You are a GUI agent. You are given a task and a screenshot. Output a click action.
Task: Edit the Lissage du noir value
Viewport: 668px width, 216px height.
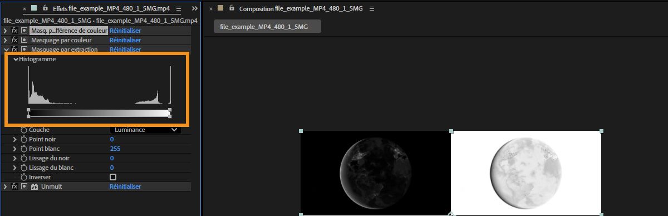[112, 158]
